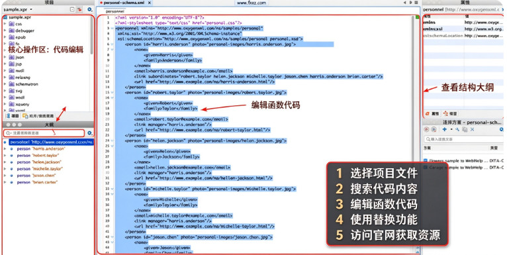The height and width of the screenshot is (255, 507).
Task: Expand person "harris.anderson" in the outline
Action: coord(5,149)
